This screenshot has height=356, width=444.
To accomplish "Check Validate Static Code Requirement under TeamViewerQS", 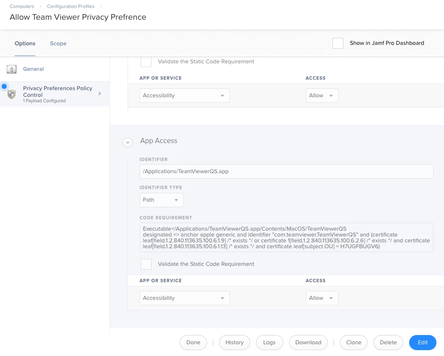I will [146, 264].
